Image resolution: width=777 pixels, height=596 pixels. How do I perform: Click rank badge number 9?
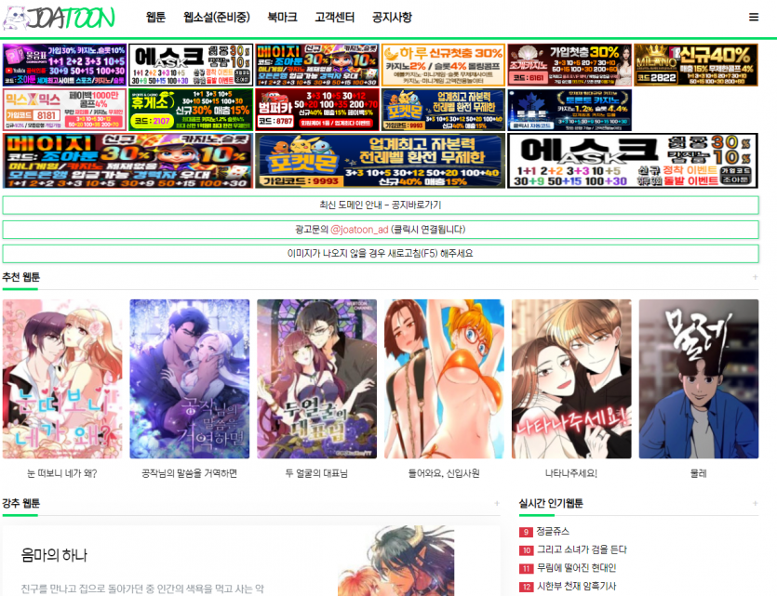tap(526, 532)
